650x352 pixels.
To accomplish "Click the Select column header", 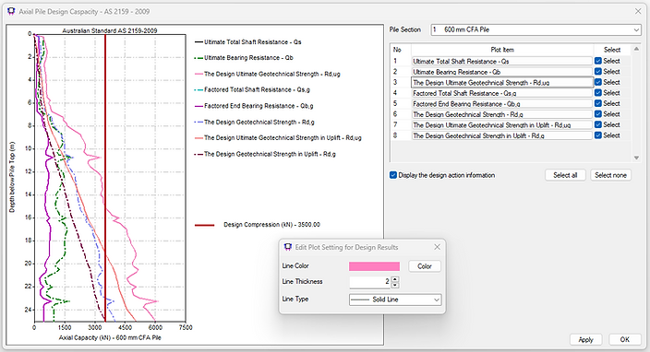I will pos(612,50).
